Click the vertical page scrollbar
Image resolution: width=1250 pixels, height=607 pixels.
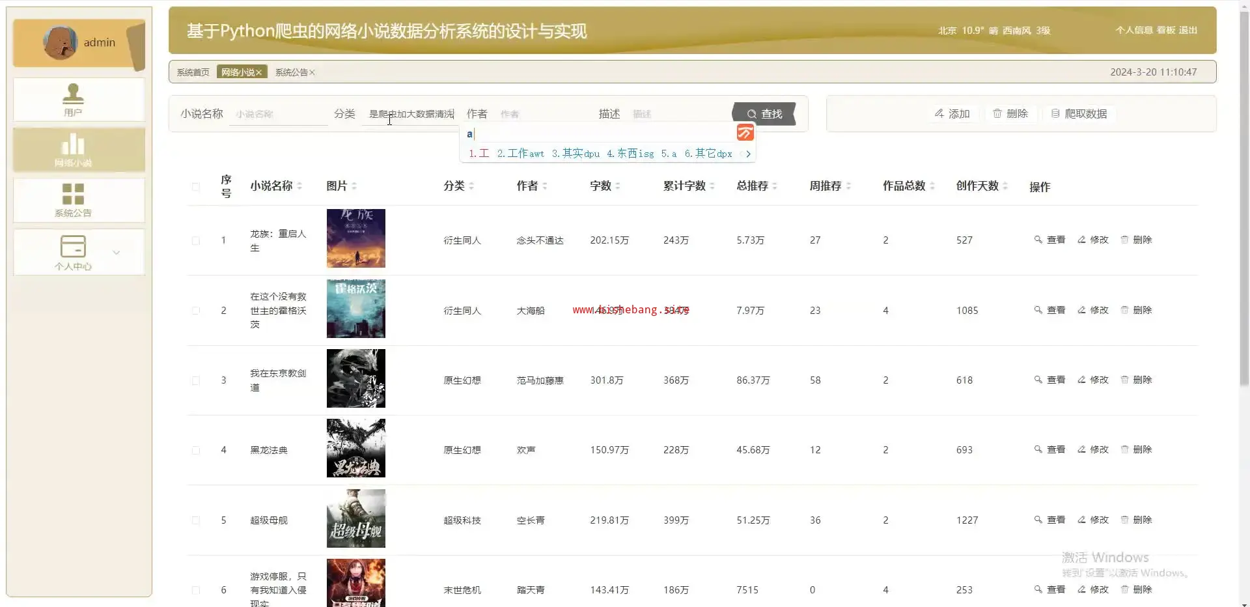(x=1244, y=195)
